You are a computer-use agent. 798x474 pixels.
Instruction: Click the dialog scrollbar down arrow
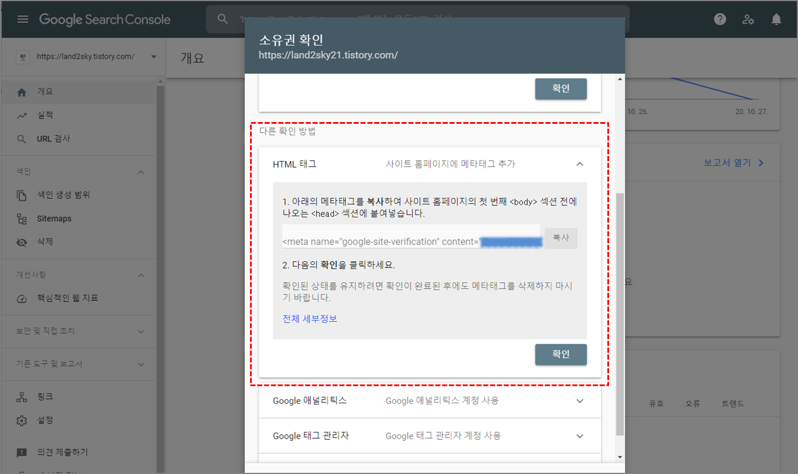click(620, 456)
